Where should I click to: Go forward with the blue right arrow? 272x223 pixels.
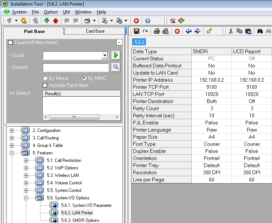pyautogui.click(x=197, y=31)
